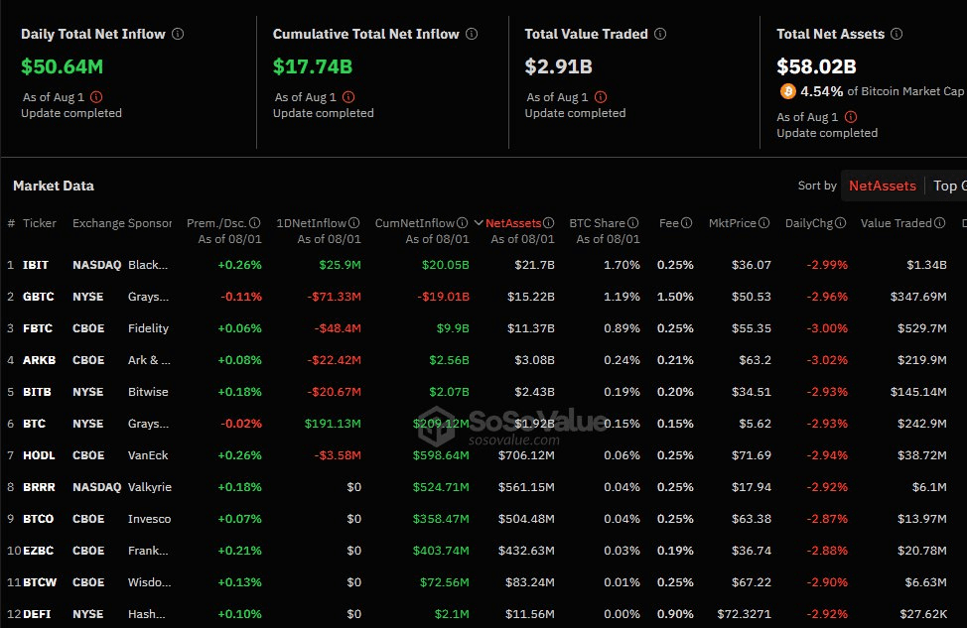Click HODL value traded $38.72M cell
Image resolution: width=967 pixels, height=628 pixels.
pyautogui.click(x=922, y=455)
